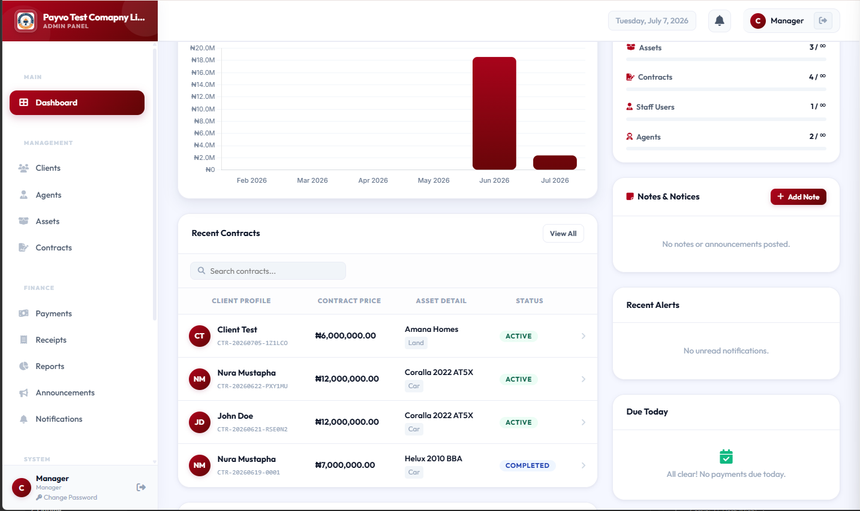Click Helux 2010 BBA asset name

tap(434, 458)
